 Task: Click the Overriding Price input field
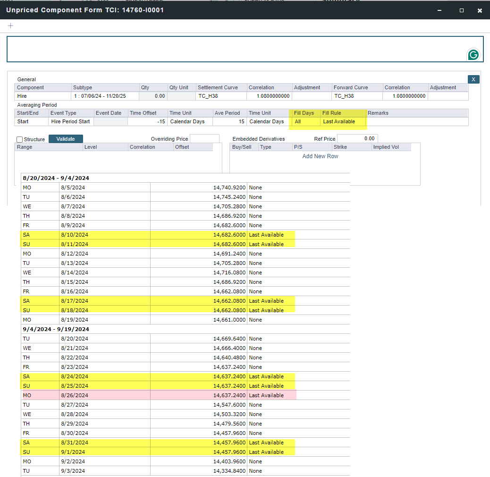[204, 139]
